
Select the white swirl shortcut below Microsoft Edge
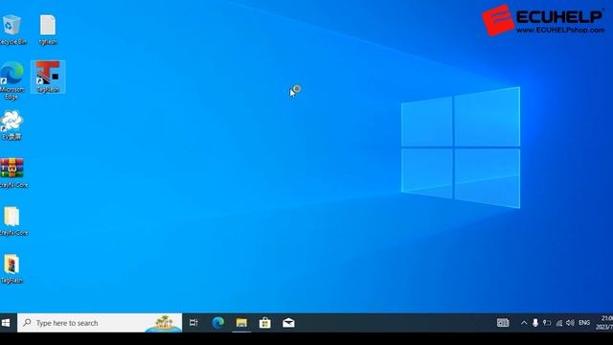coord(11,125)
